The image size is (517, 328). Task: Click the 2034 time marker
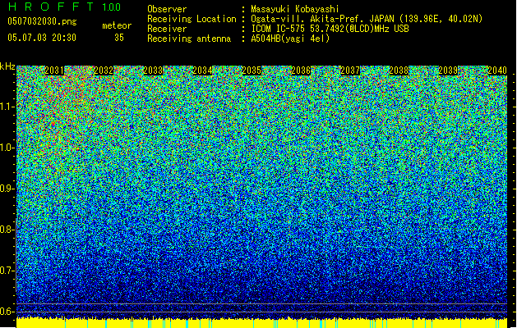click(x=202, y=71)
